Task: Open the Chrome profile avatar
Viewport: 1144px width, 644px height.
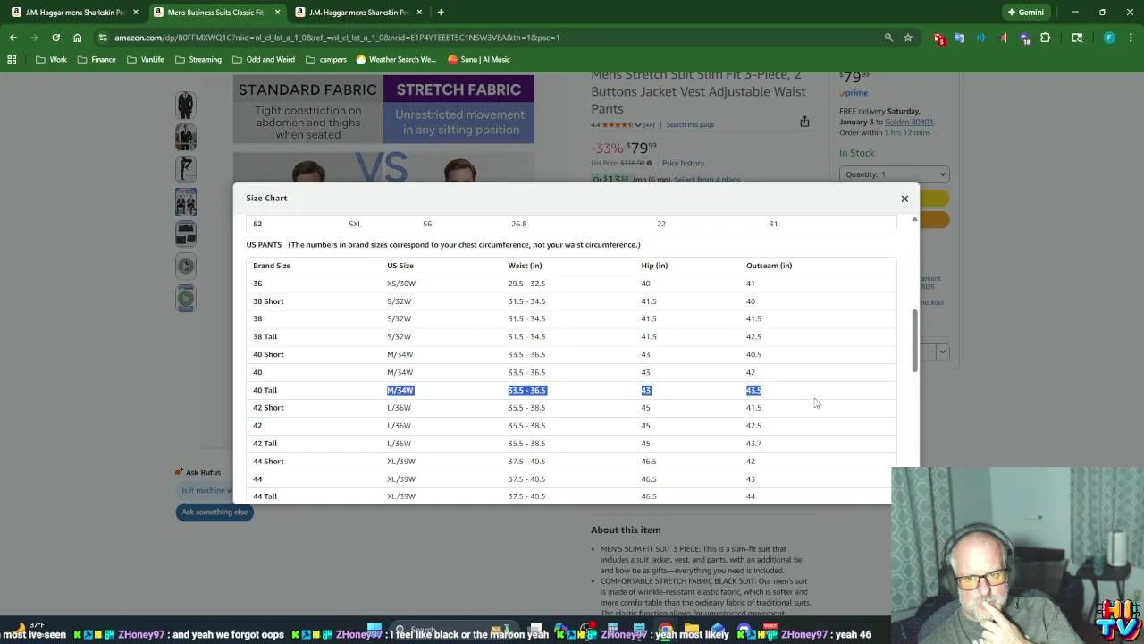Action: tap(1109, 38)
